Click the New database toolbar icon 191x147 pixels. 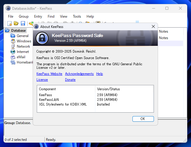click(x=9, y=23)
